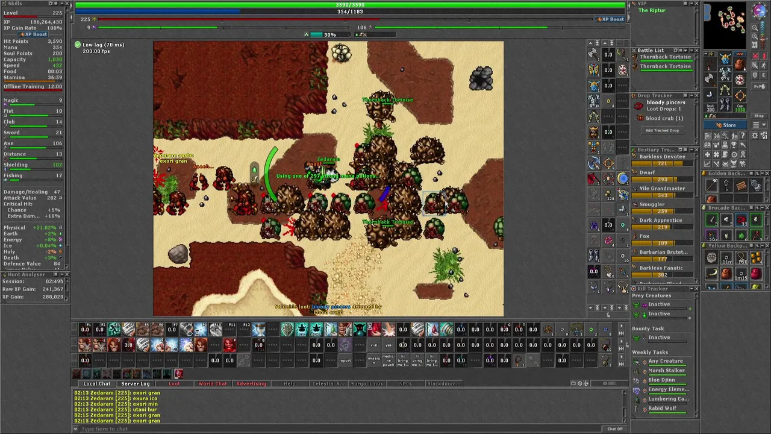Switch to Server Log tab
771x434 pixels.
pyautogui.click(x=135, y=383)
